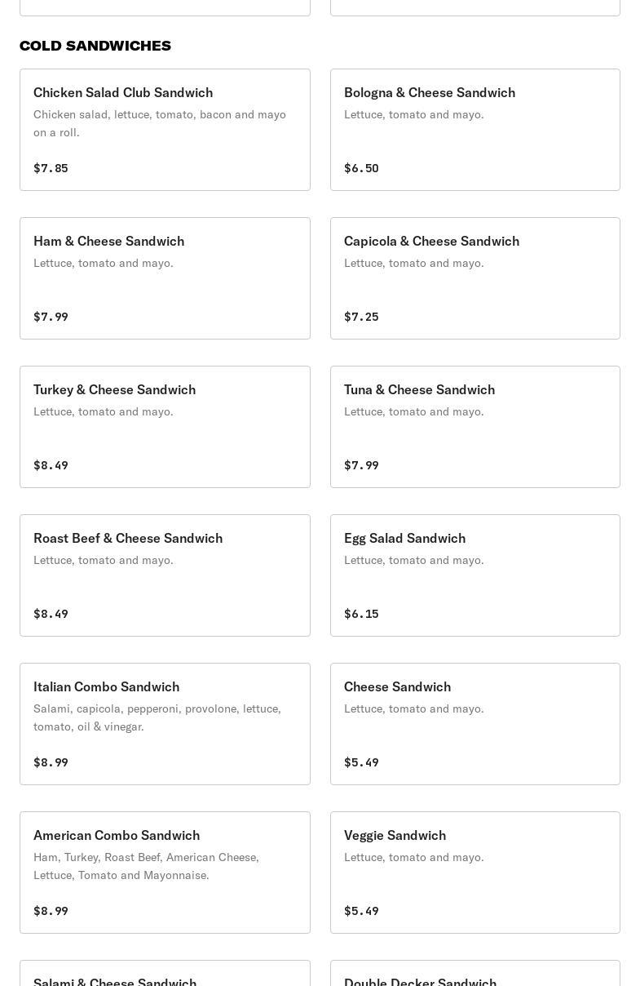Click the Cold Sandwiches section heading
Viewport: 640px width, 986px height.
point(95,46)
